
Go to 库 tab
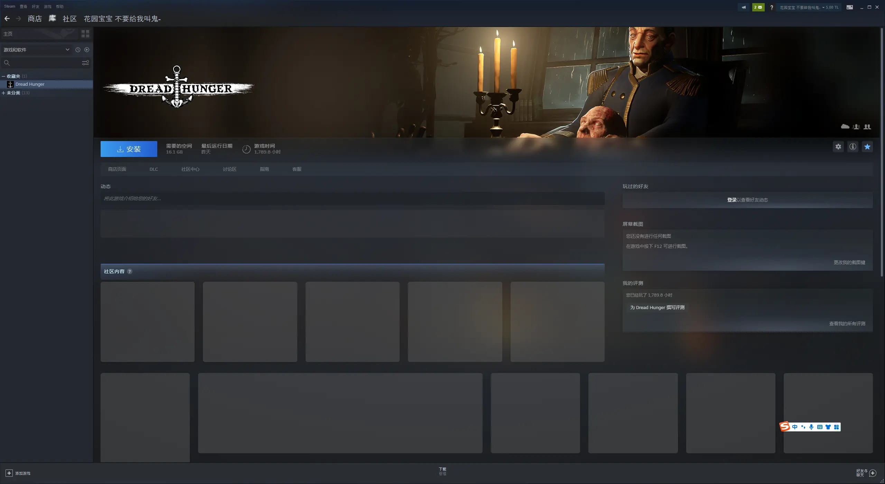[52, 19]
